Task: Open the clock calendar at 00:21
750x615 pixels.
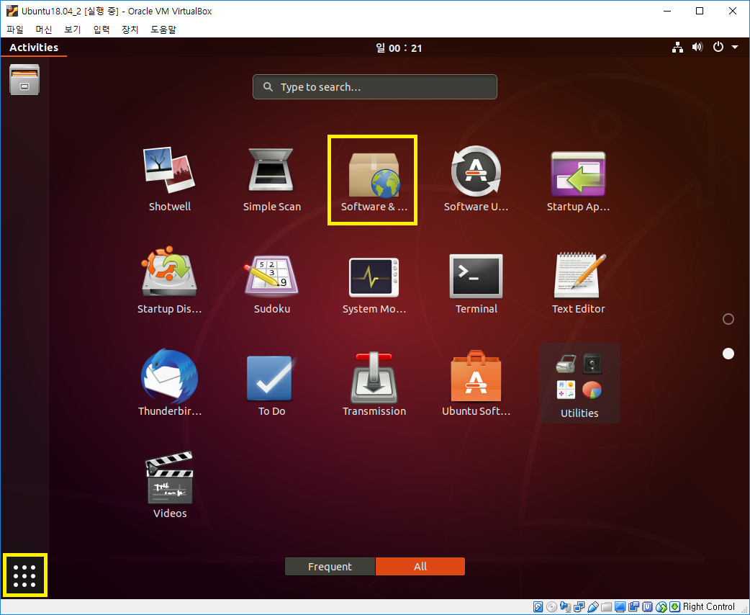Action: 399,48
